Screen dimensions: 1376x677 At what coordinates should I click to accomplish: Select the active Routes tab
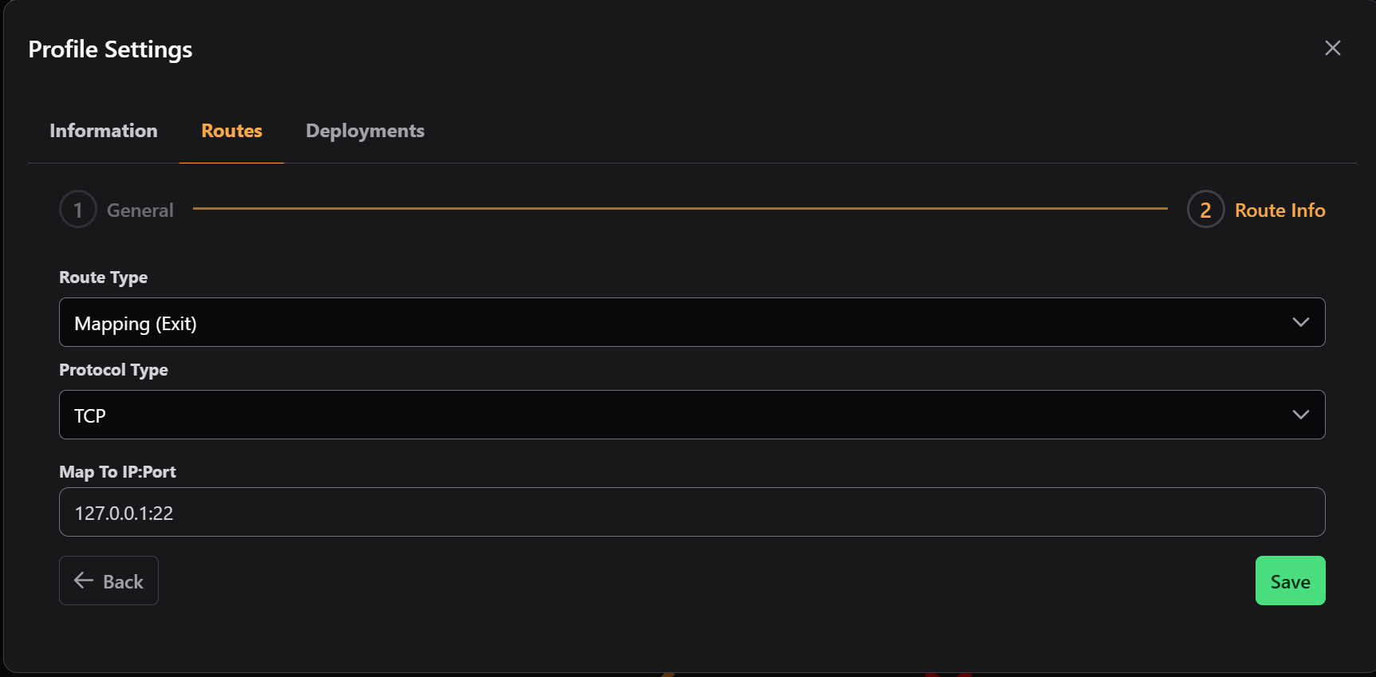coord(231,130)
